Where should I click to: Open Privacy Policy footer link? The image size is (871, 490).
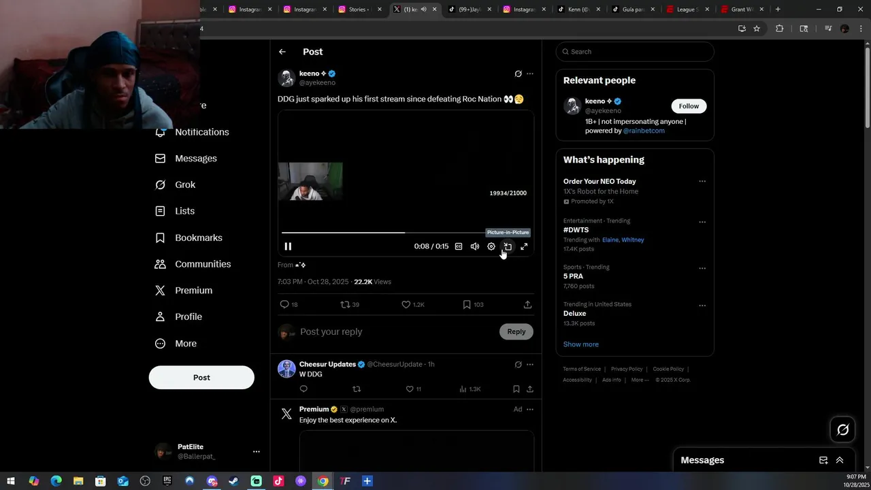[x=627, y=369]
